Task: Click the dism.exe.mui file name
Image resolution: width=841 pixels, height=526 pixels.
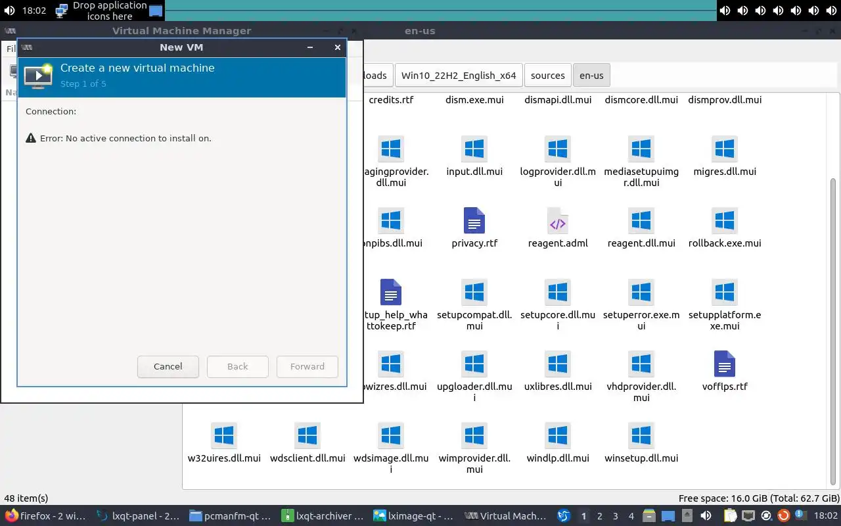Action: [474, 100]
